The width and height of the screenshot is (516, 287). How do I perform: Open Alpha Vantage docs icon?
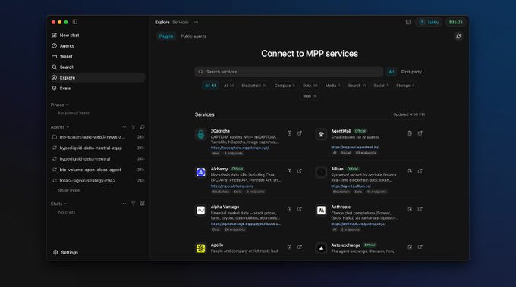tap(289, 209)
